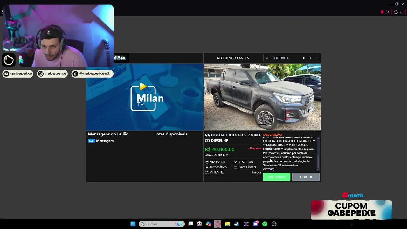
Task: Open the browser downloads icon
Action: 402,12
